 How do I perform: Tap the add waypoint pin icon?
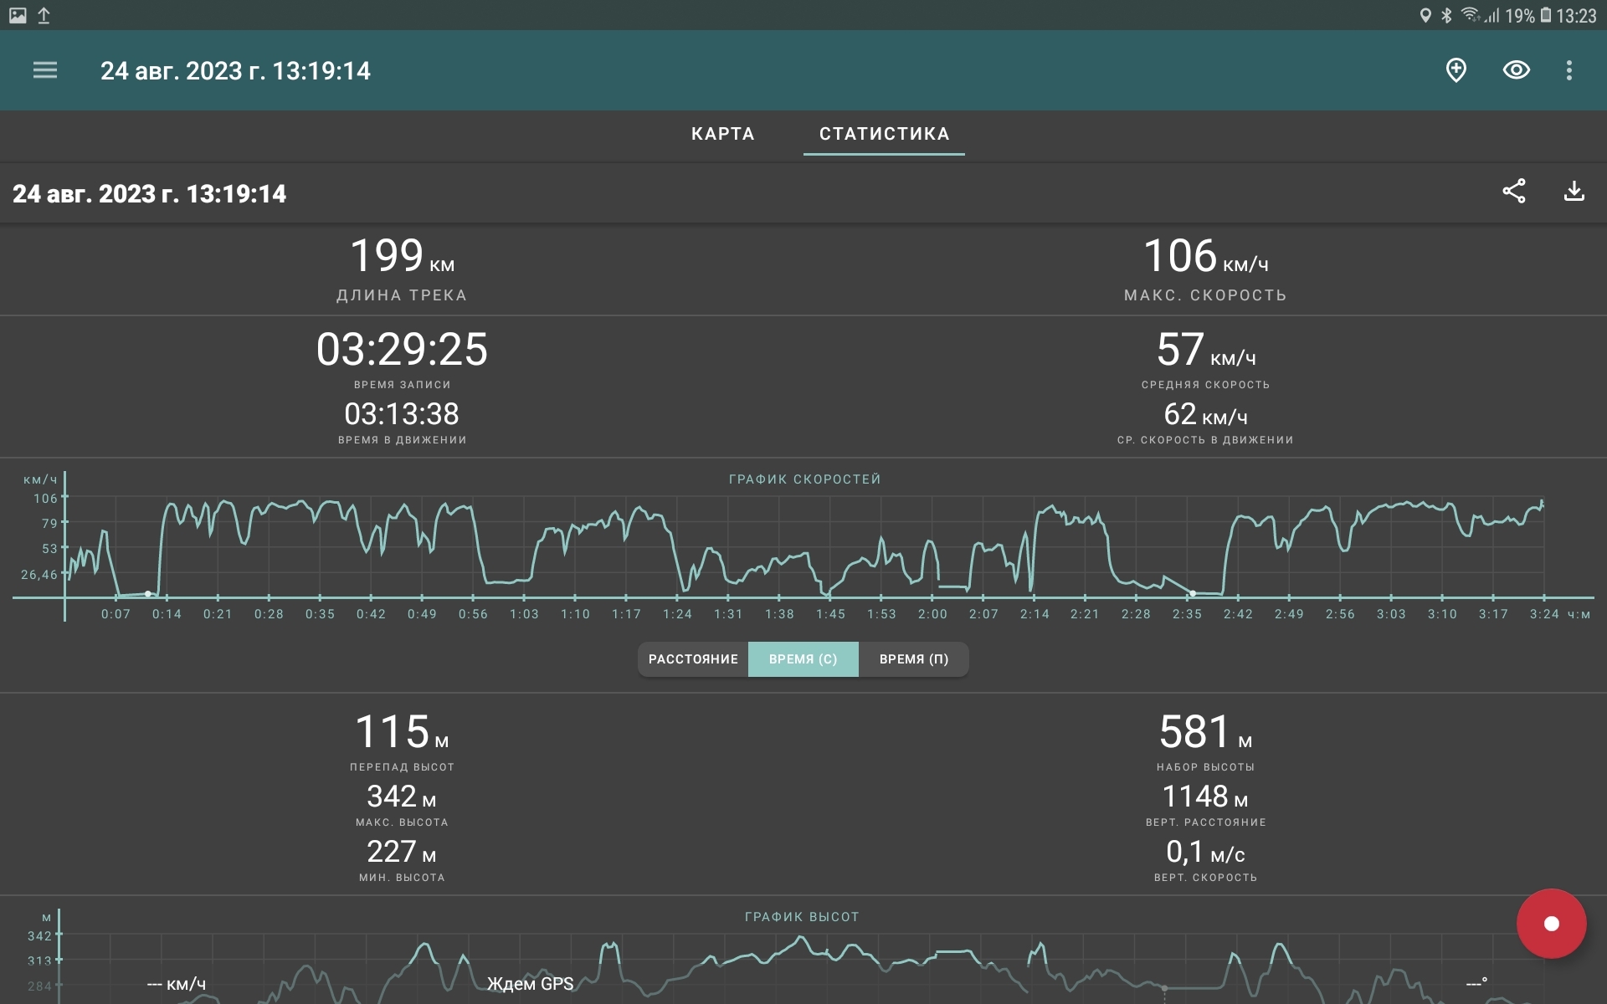(1456, 70)
